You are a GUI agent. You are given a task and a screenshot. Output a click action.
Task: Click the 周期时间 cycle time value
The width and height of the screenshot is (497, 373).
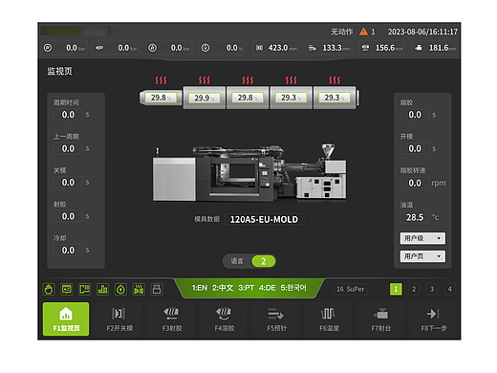(x=68, y=115)
